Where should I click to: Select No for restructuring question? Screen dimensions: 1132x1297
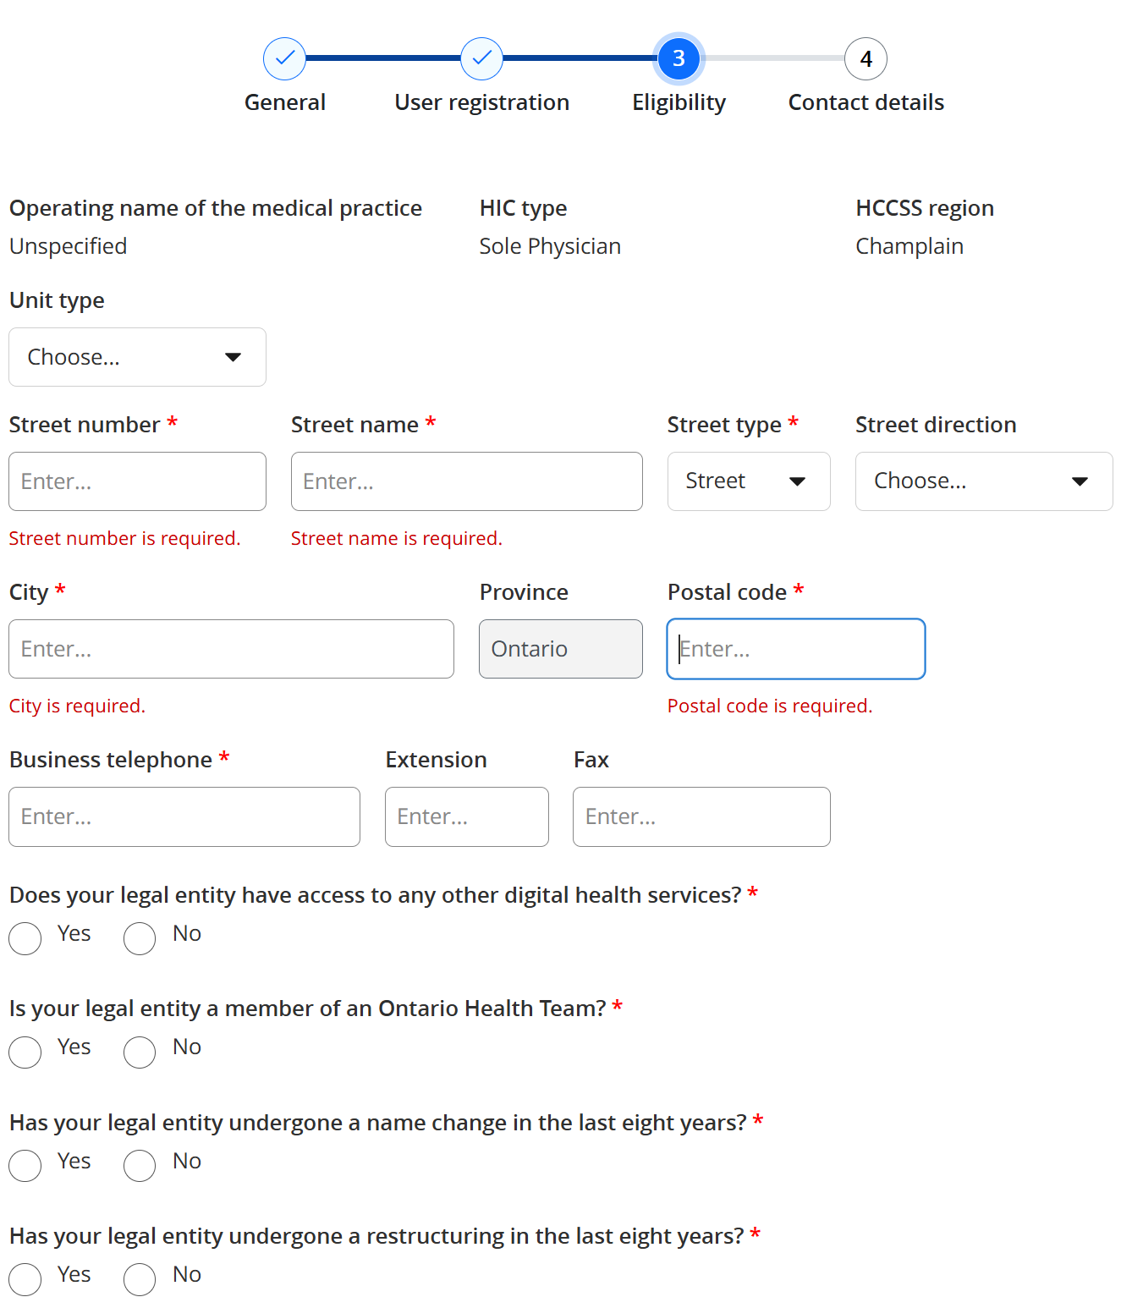pos(140,1278)
